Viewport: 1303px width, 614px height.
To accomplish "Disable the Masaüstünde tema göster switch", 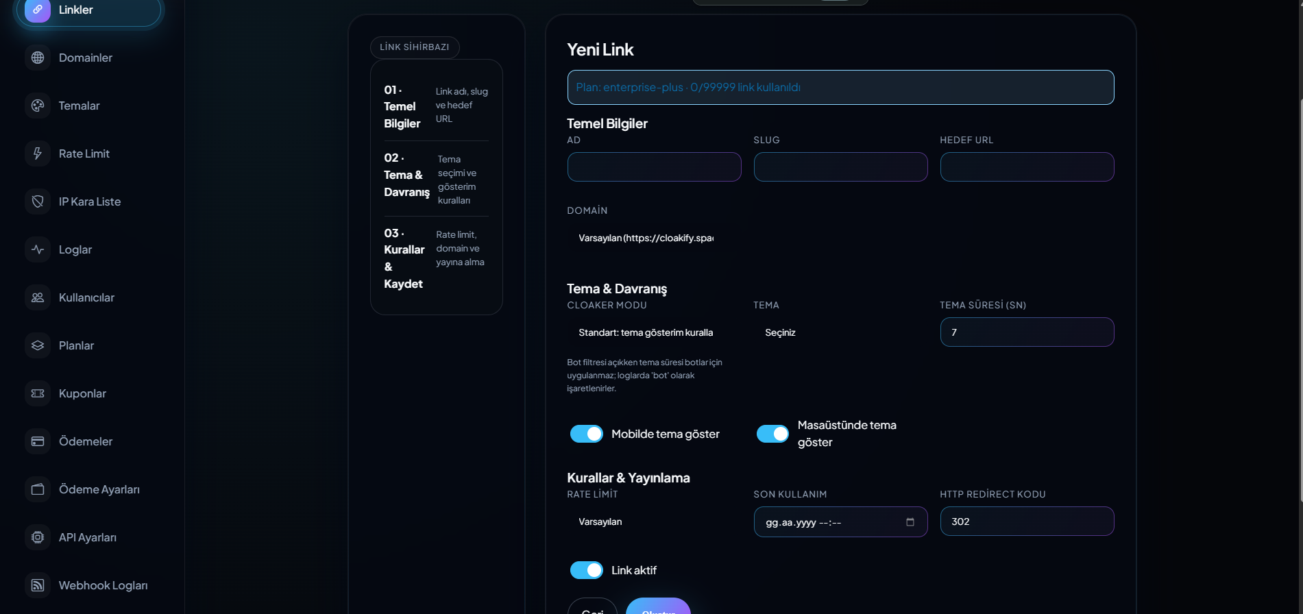I will click(x=772, y=434).
